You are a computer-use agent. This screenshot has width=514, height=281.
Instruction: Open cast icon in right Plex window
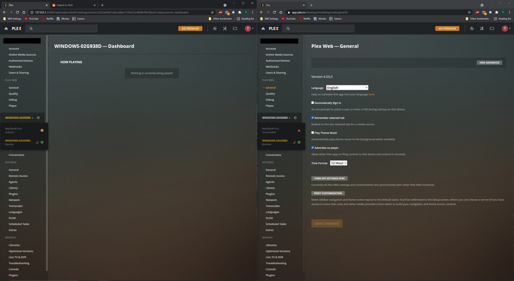point(492,28)
